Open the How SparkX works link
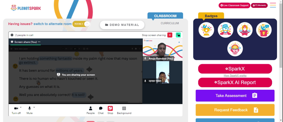This screenshot has width=283, height=122. click(x=235, y=75)
